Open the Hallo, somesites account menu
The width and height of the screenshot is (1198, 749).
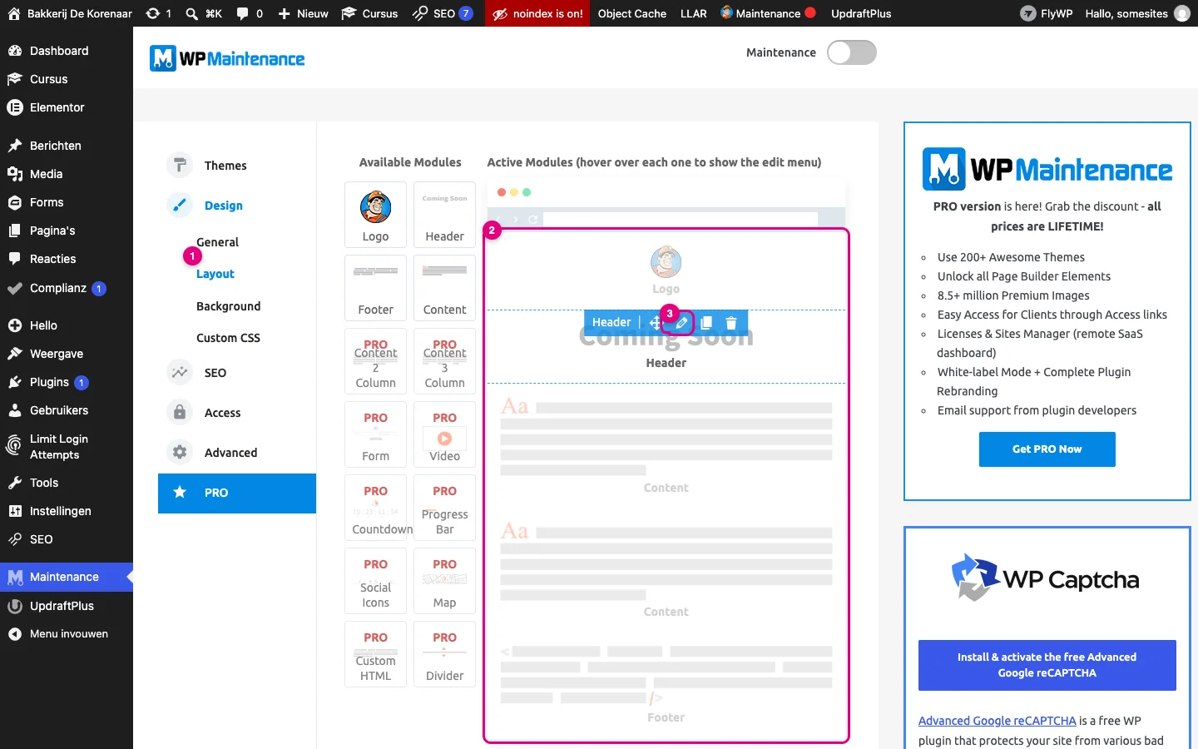1137,13
